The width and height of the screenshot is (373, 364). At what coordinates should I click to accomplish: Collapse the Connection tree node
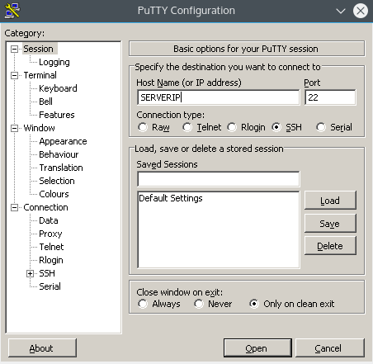coord(14,207)
